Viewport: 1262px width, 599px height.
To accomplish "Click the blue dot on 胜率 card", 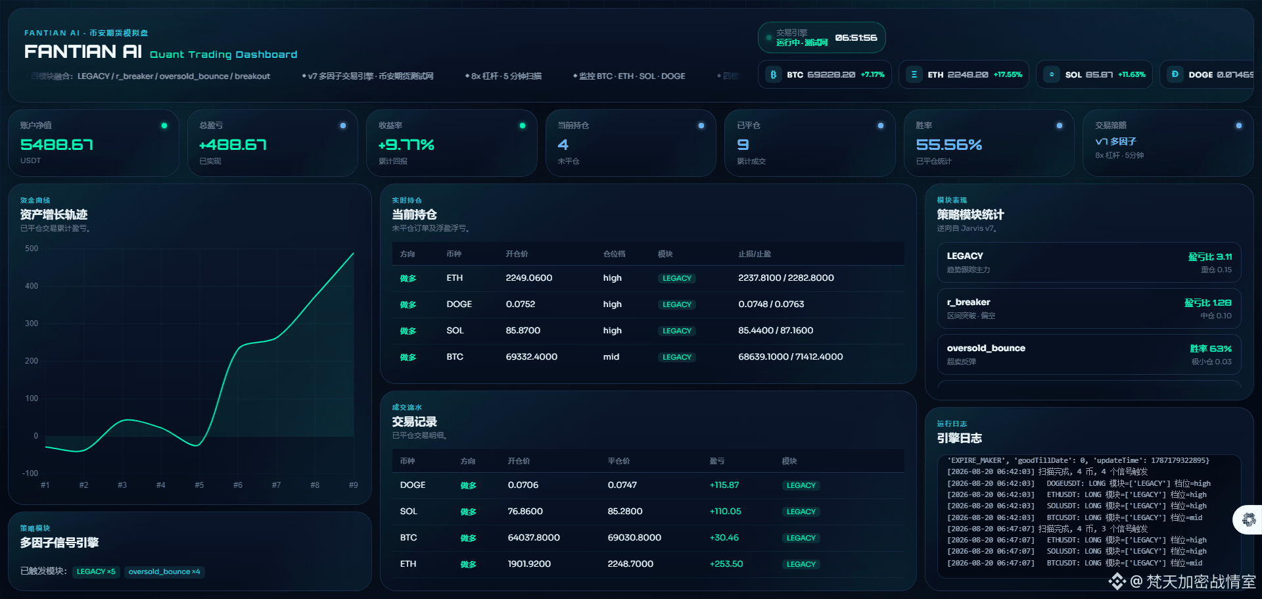I will pyautogui.click(x=1060, y=126).
